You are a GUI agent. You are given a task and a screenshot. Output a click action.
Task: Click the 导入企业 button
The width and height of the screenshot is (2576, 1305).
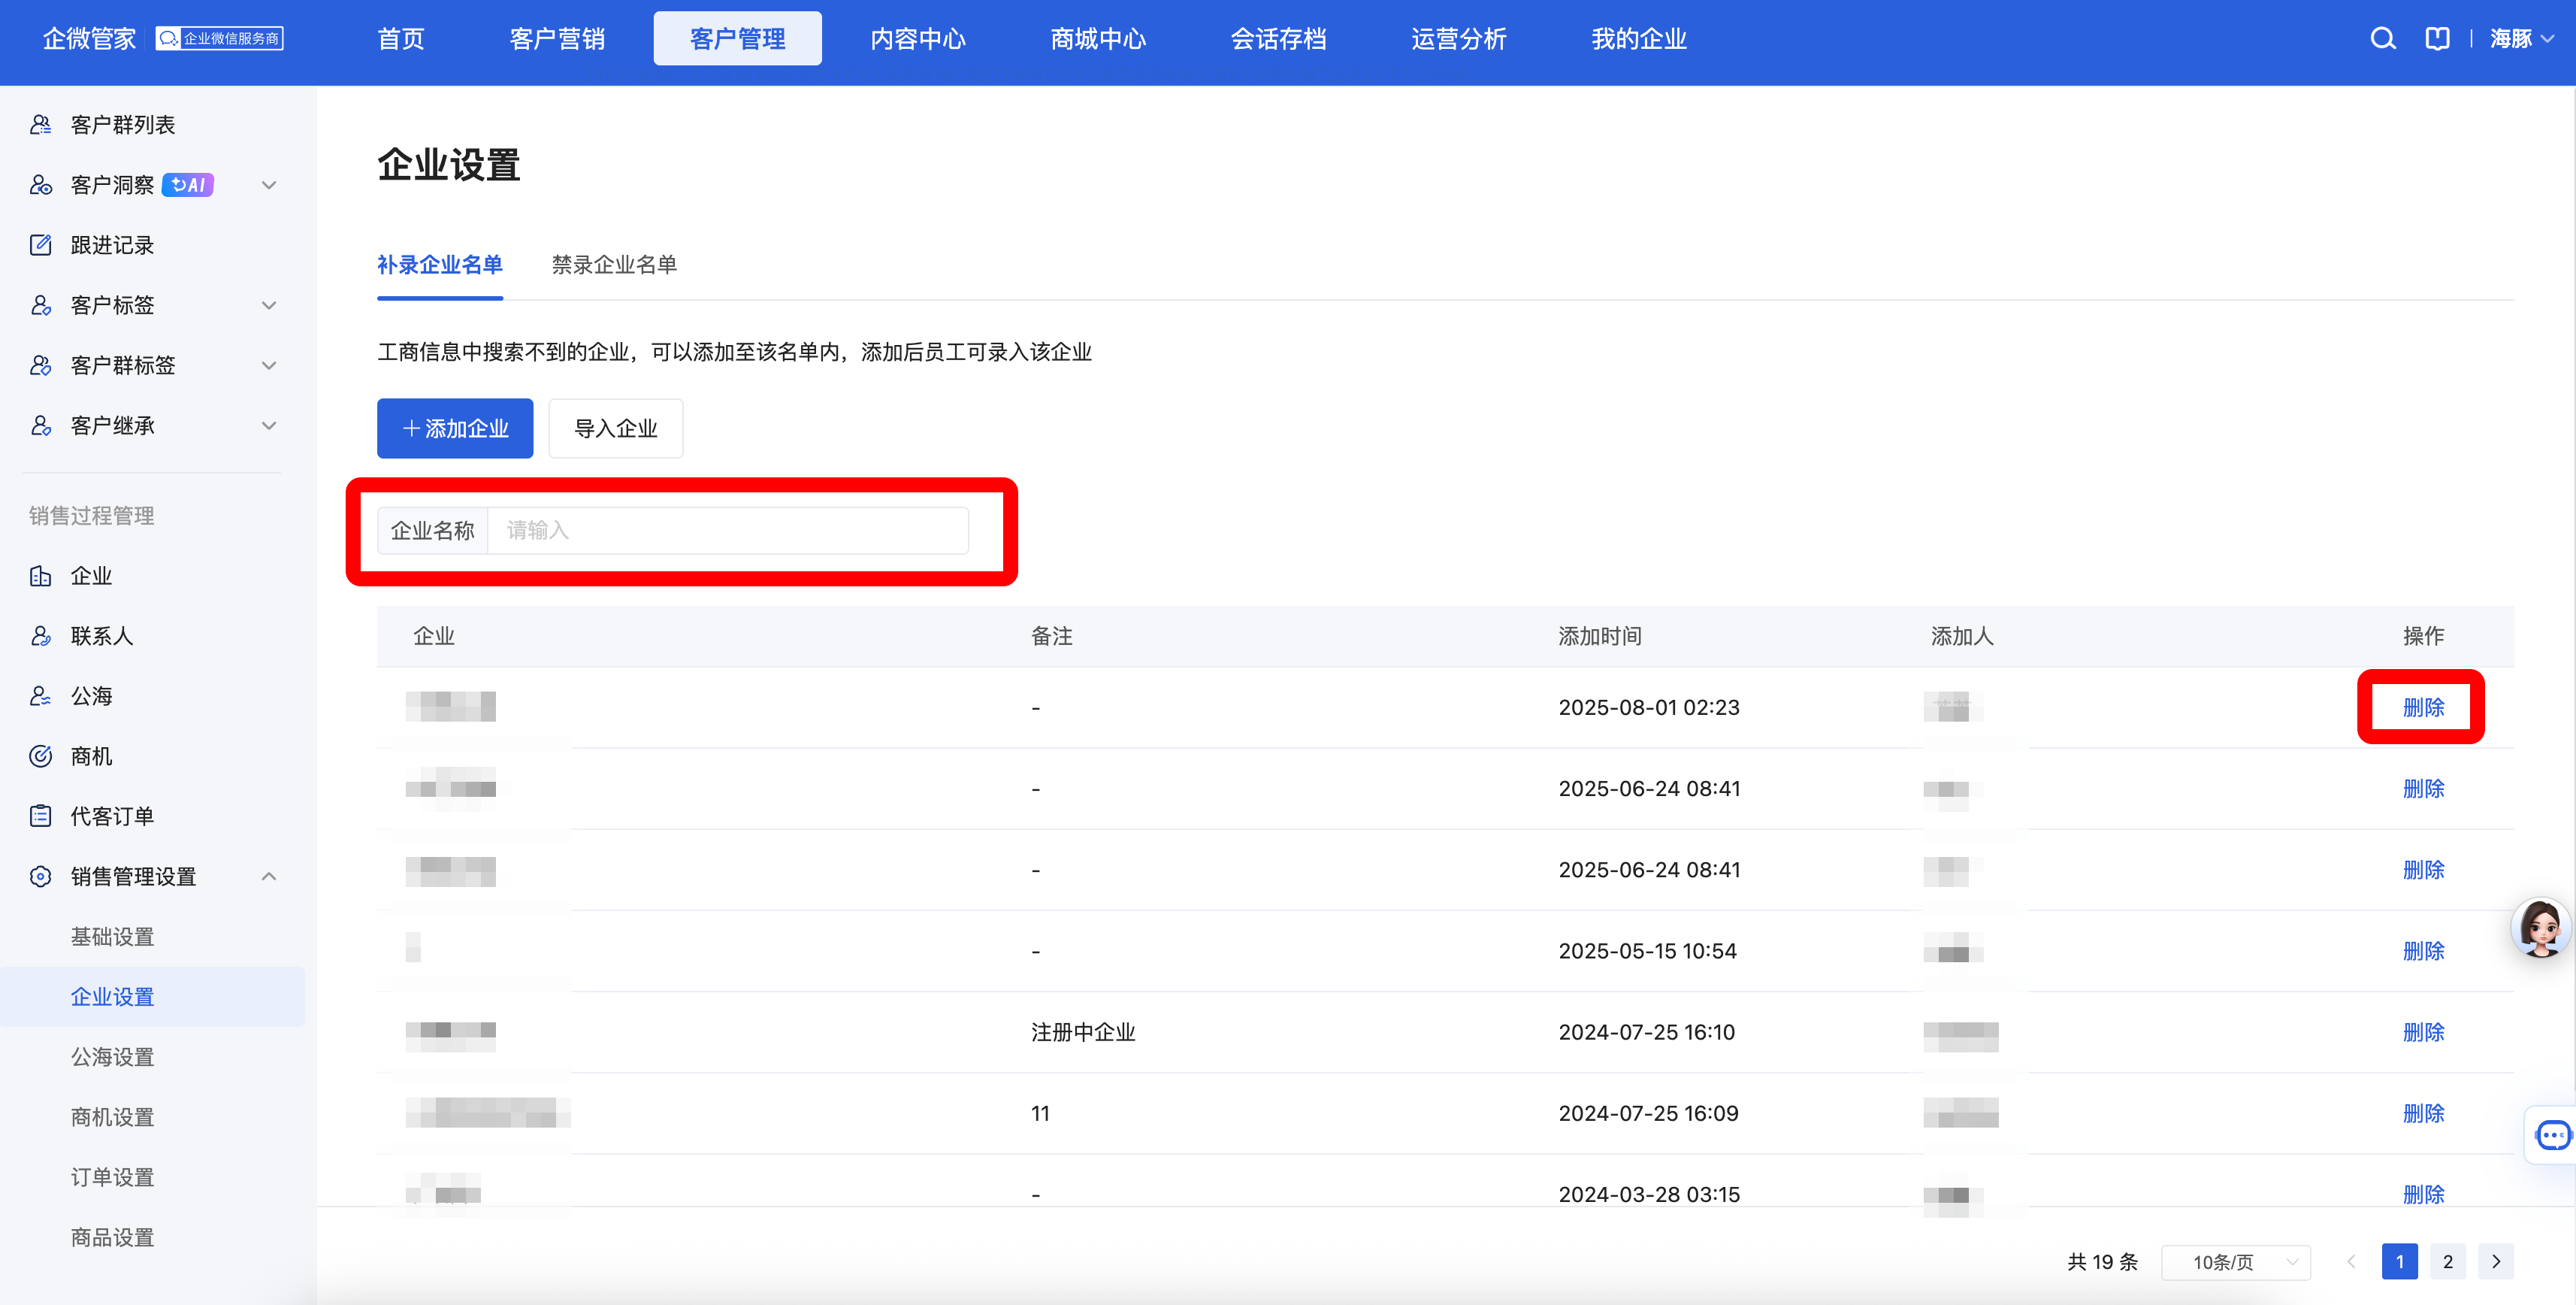pos(616,428)
